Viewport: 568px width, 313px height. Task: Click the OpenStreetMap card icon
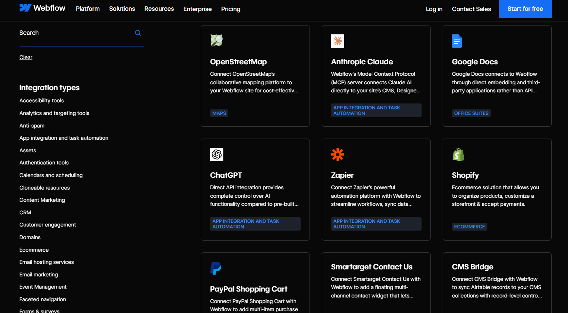coord(216,40)
